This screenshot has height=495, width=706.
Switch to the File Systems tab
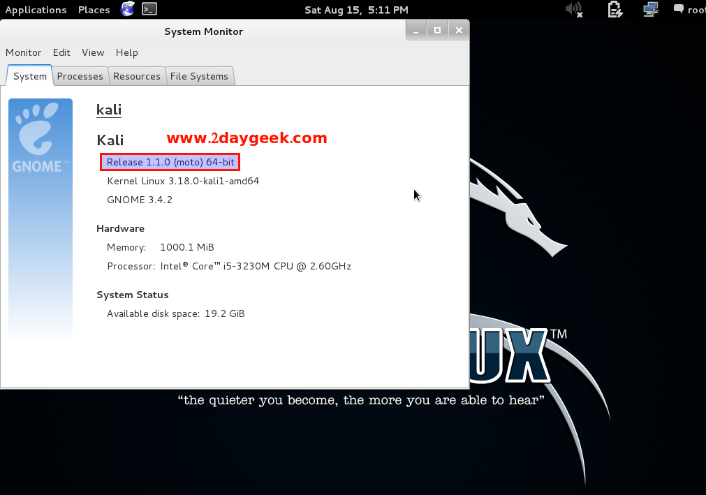[x=200, y=76]
